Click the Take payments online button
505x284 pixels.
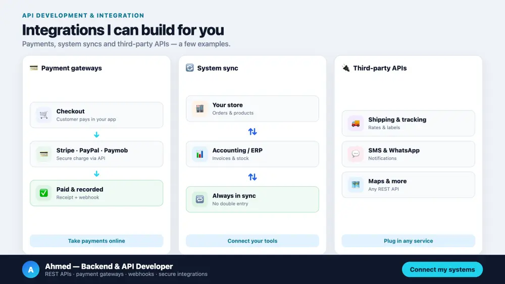point(96,241)
